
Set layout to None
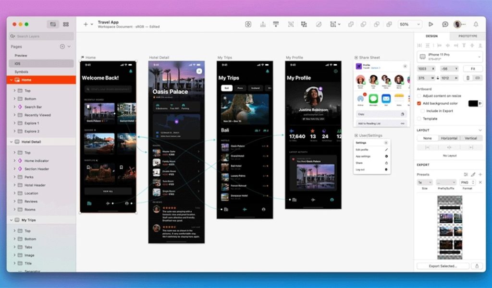pos(427,138)
